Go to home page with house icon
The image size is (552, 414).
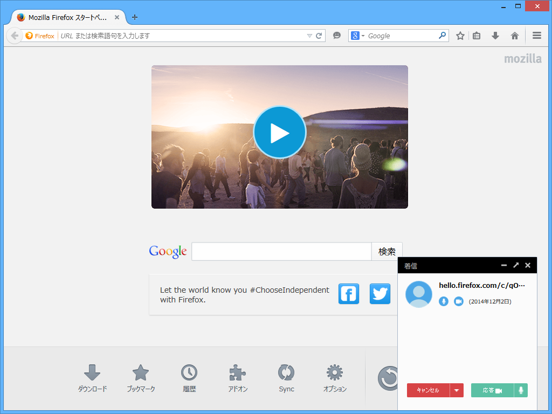click(x=515, y=36)
